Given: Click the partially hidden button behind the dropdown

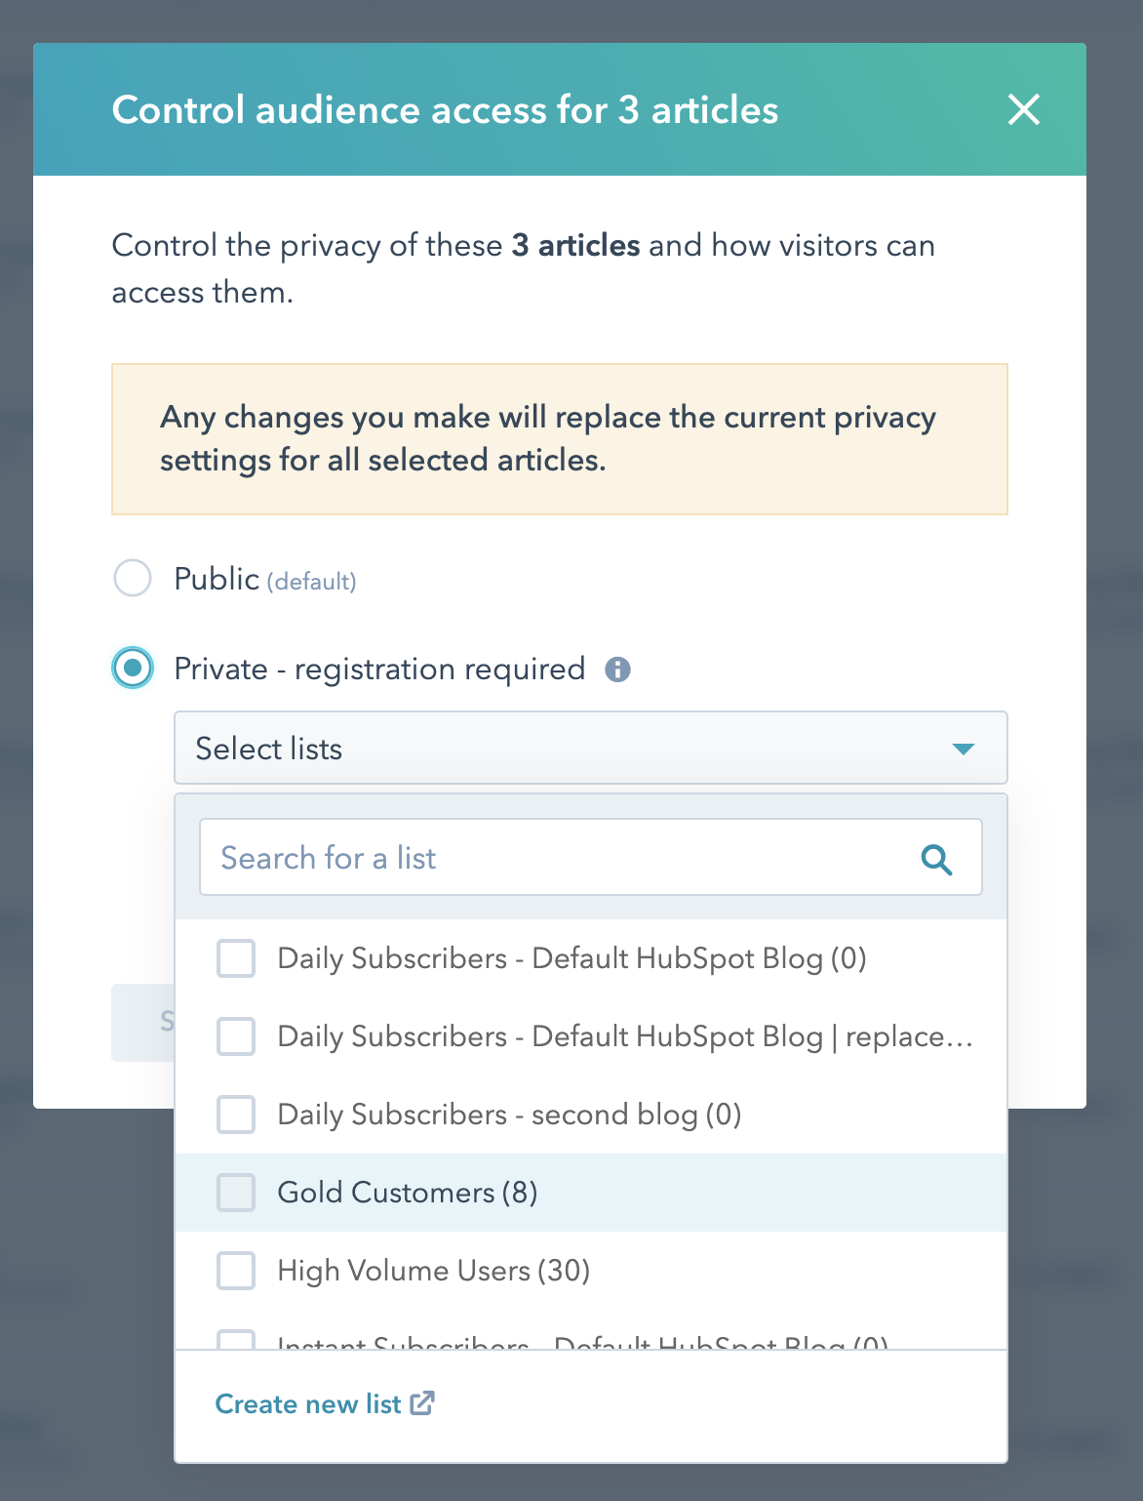Looking at the screenshot, I should click(x=142, y=1022).
